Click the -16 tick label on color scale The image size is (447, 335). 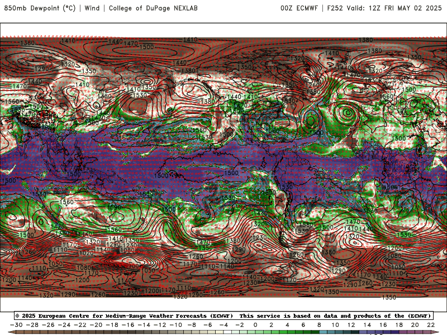coord(128,325)
